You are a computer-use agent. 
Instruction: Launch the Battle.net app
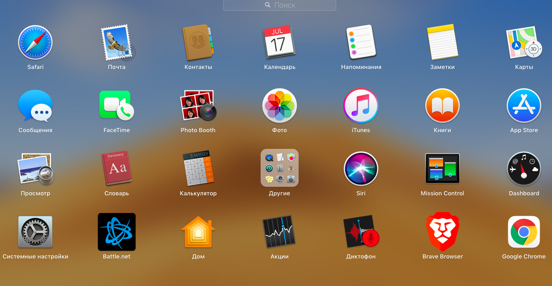coord(117,232)
